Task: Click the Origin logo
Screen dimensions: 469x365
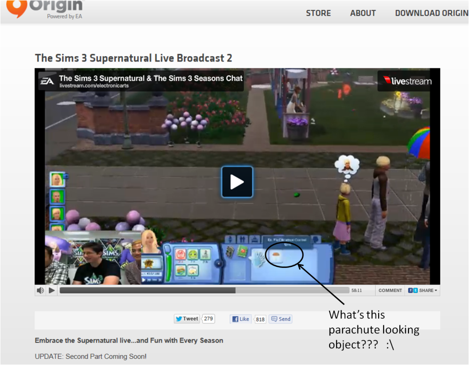Action: coord(44,8)
